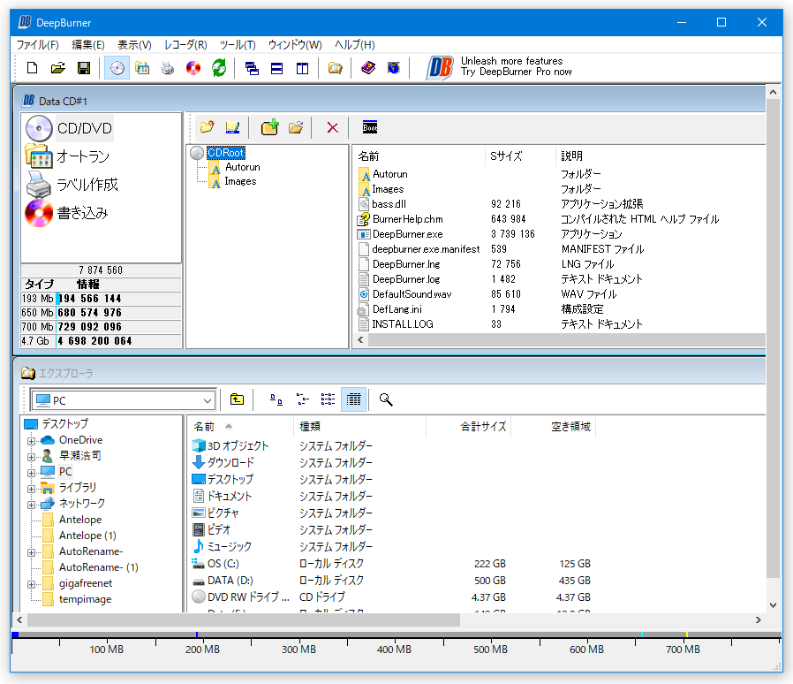
Task: Select DefaultSound.wav in file list
Action: coord(412,294)
